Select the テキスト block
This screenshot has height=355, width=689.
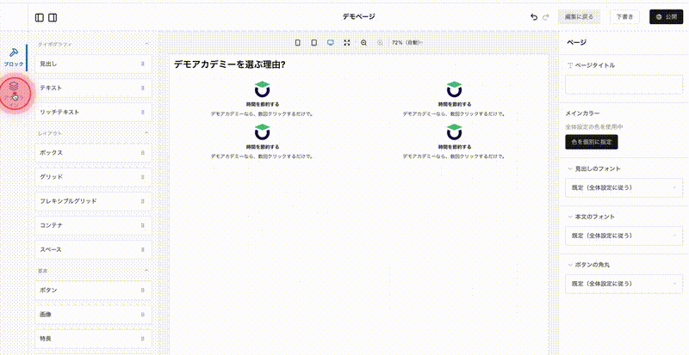pos(93,89)
